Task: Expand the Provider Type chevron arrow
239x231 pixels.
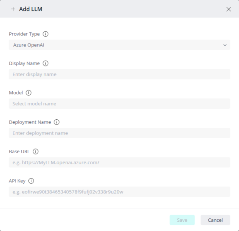Action: point(225,45)
